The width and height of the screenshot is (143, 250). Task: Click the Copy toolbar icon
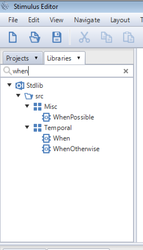[106, 37]
